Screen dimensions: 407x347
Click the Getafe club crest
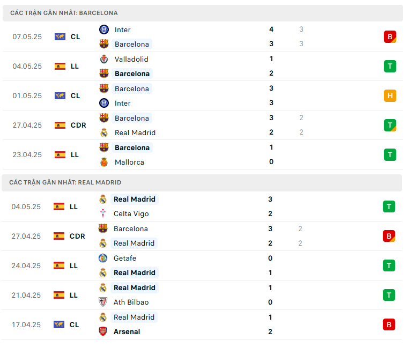coord(103,258)
